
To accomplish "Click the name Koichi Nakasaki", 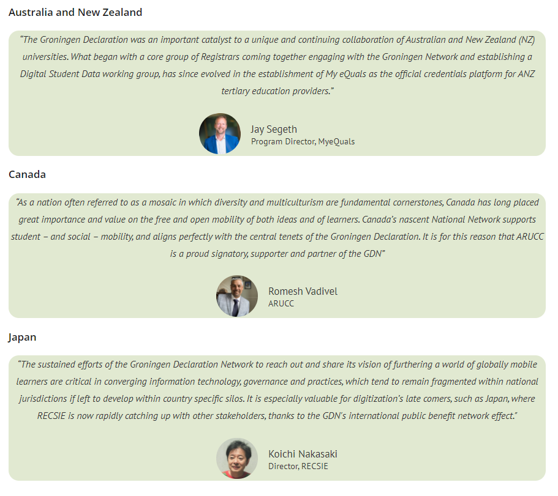I will point(303,454).
